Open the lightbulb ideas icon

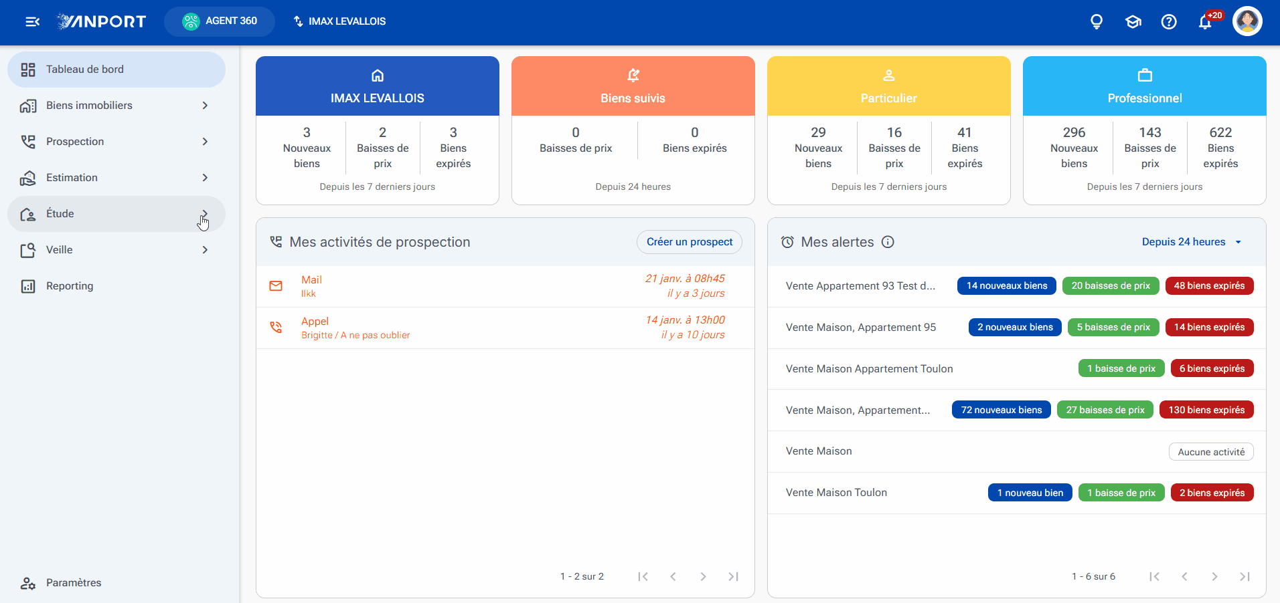(x=1097, y=22)
